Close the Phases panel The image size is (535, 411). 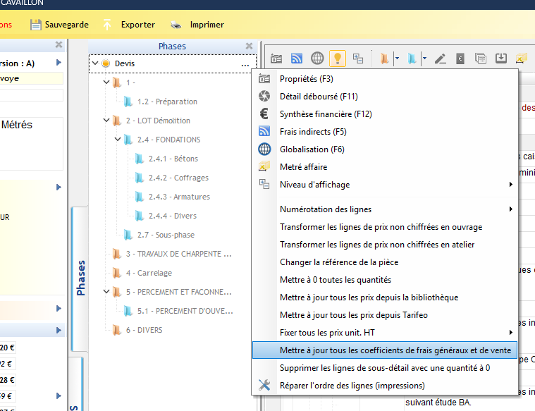pos(249,46)
